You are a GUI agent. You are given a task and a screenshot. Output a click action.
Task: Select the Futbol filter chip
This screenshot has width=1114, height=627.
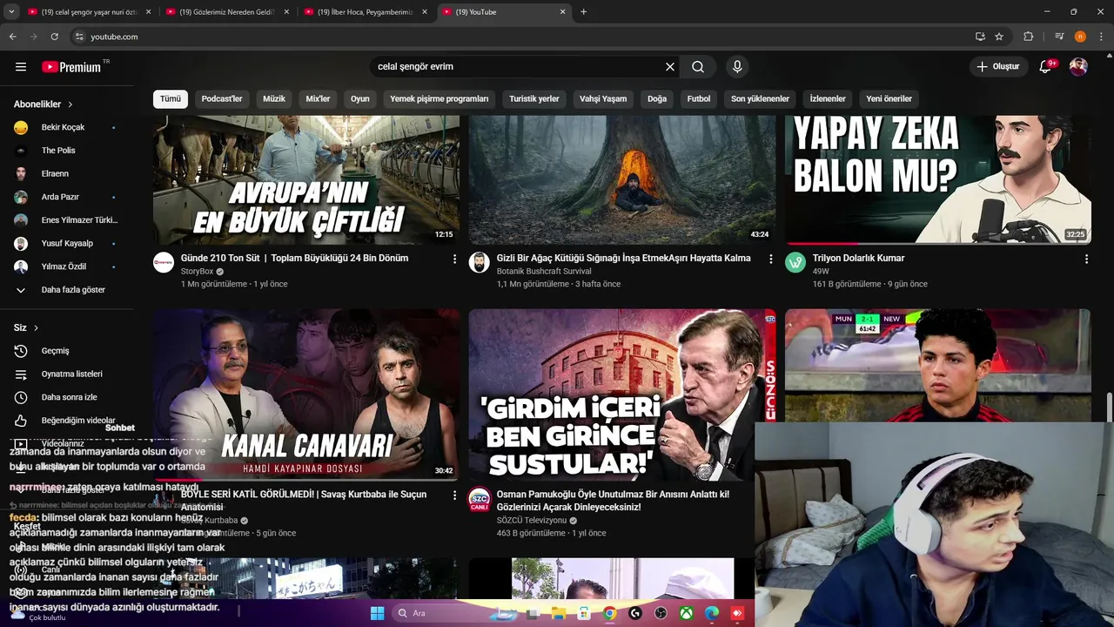tap(699, 98)
